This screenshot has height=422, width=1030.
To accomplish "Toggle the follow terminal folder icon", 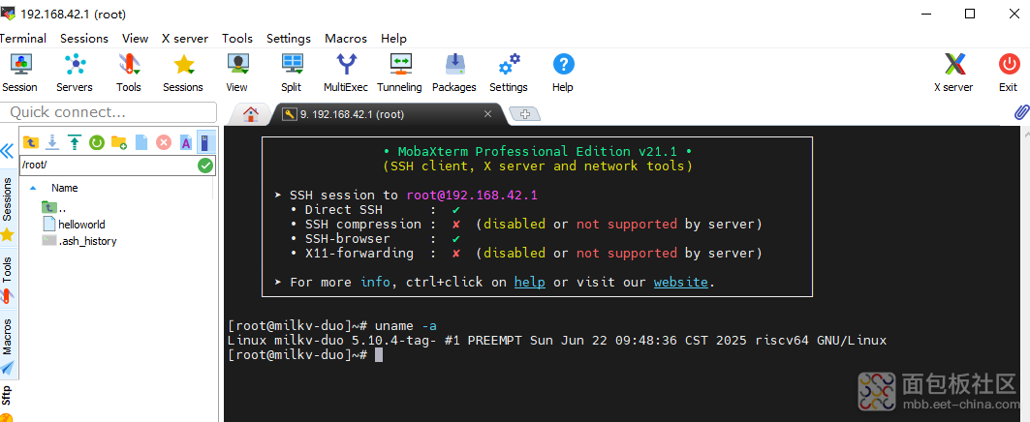I will point(206,141).
